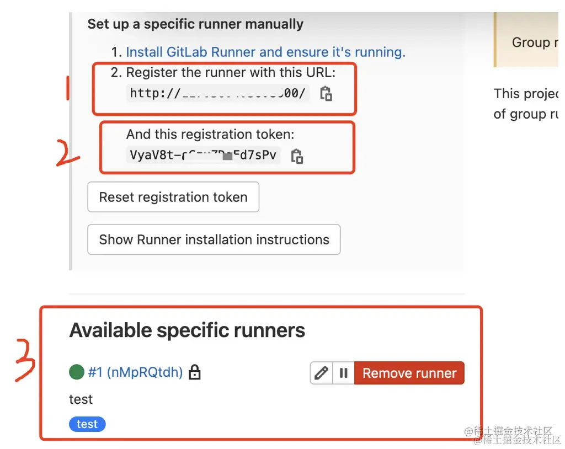Select the blue test tag badge
This screenshot has width=565, height=449.
click(87, 424)
